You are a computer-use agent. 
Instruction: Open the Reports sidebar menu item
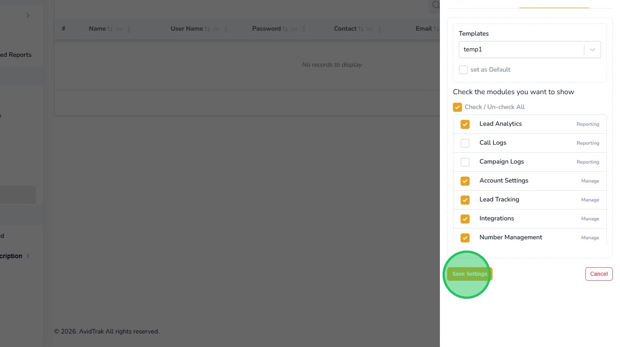pyautogui.click(x=16, y=55)
